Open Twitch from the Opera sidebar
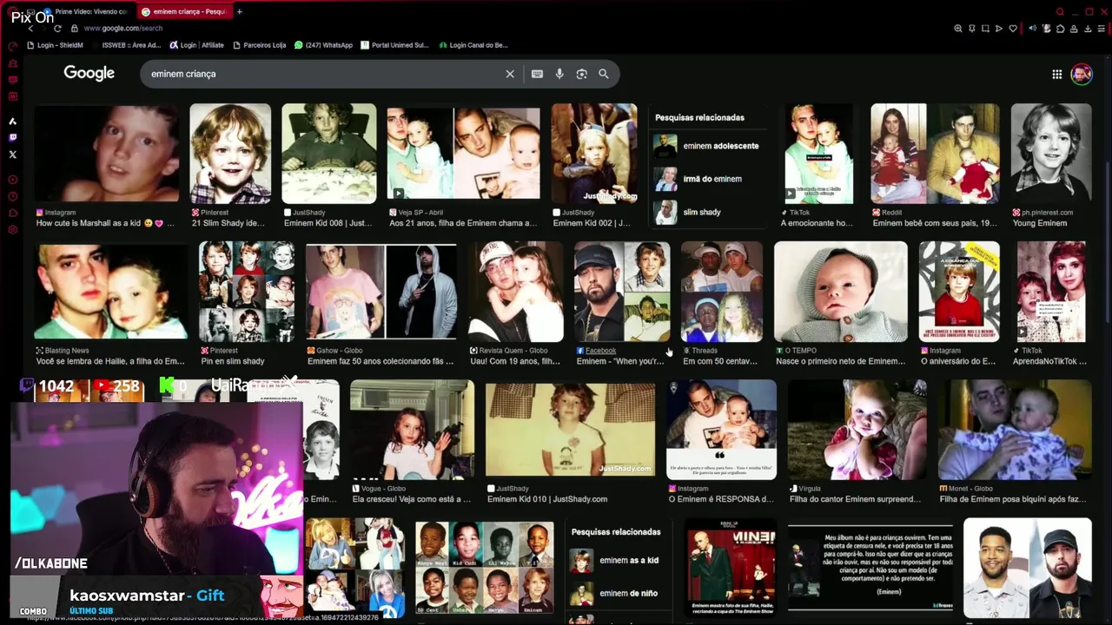This screenshot has height=625, width=1112. pos(12,137)
